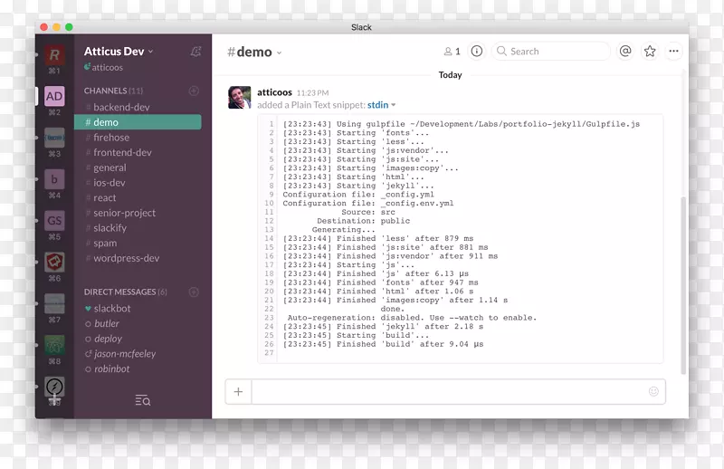Screen dimensions: 724x469
Task: Switch to the workspace labeled ⌘3
Action: tap(54, 138)
